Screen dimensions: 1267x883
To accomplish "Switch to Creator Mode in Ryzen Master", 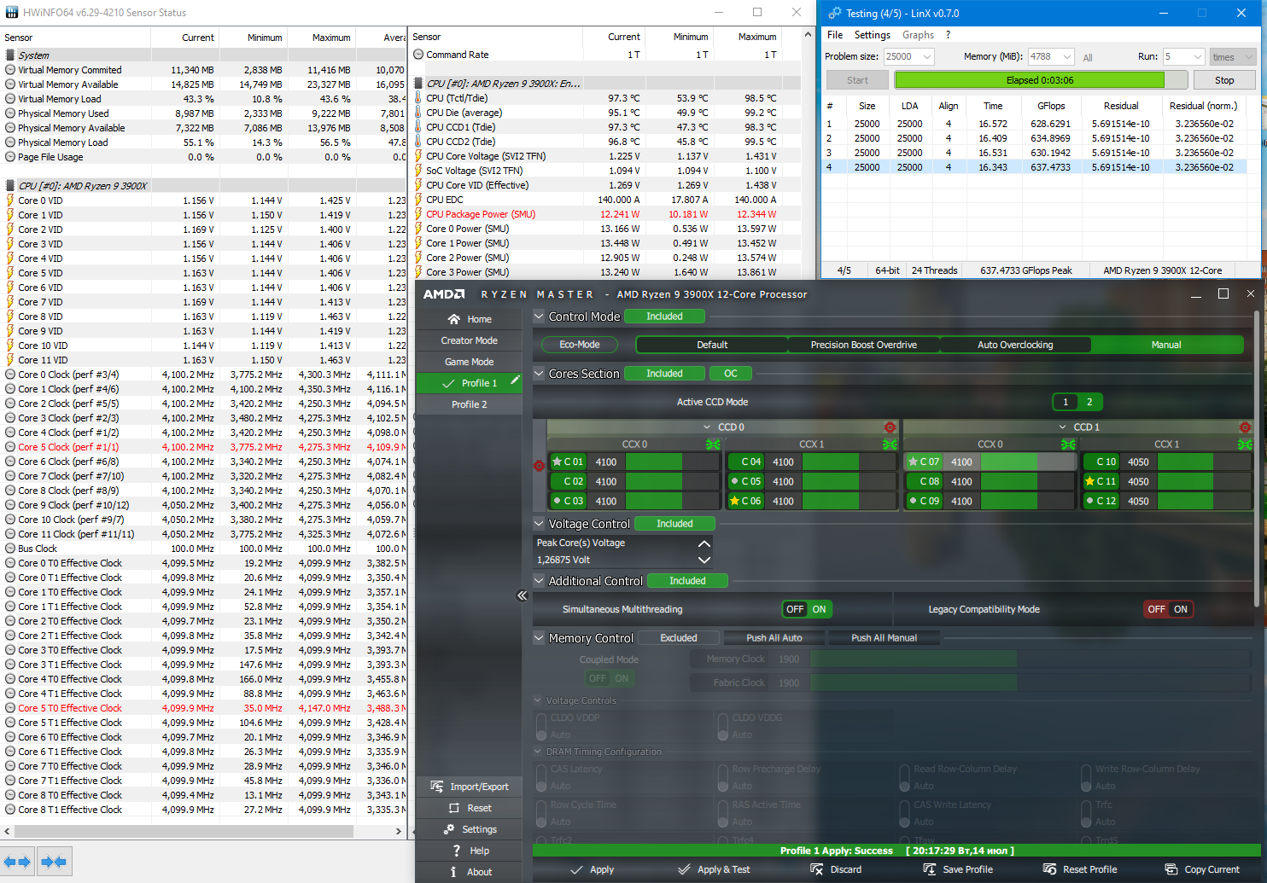I will [469, 340].
